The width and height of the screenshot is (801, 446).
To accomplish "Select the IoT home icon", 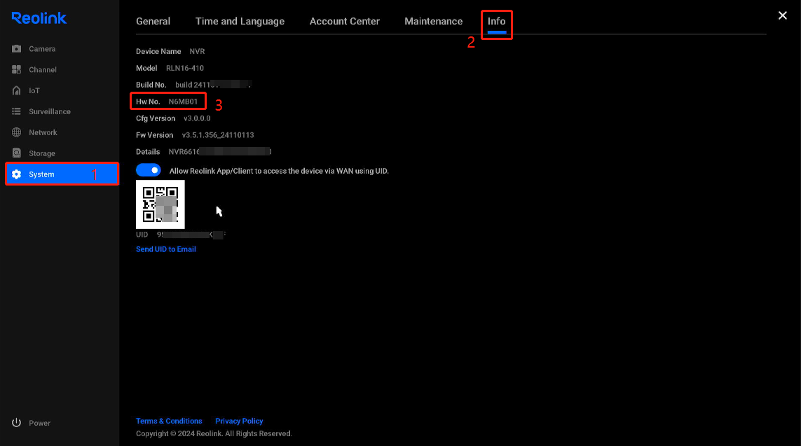I will click(x=17, y=91).
